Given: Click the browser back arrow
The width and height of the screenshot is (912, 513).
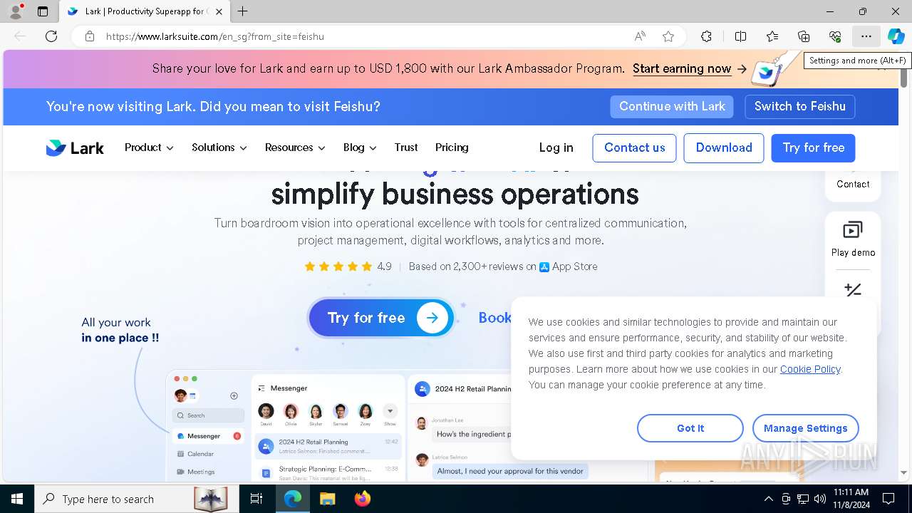Looking at the screenshot, I should click(x=20, y=36).
